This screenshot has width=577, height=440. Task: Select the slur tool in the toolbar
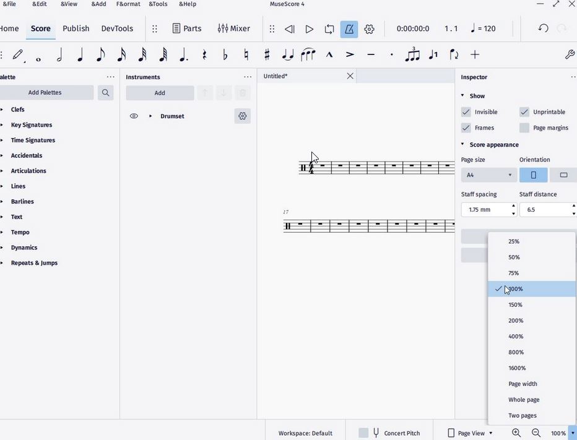point(308,54)
